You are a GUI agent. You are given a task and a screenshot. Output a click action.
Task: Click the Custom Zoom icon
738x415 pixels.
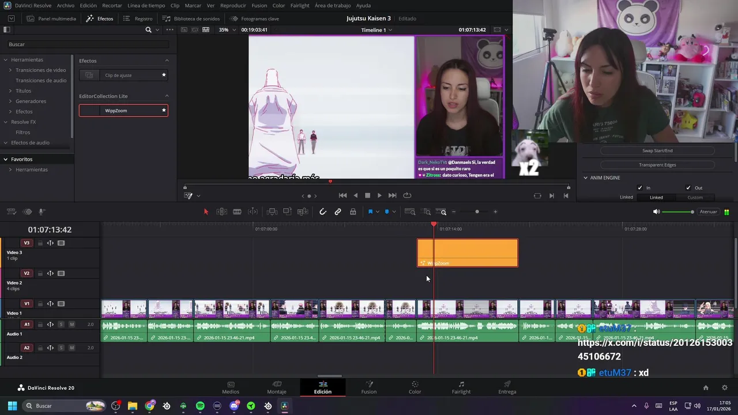click(x=441, y=212)
